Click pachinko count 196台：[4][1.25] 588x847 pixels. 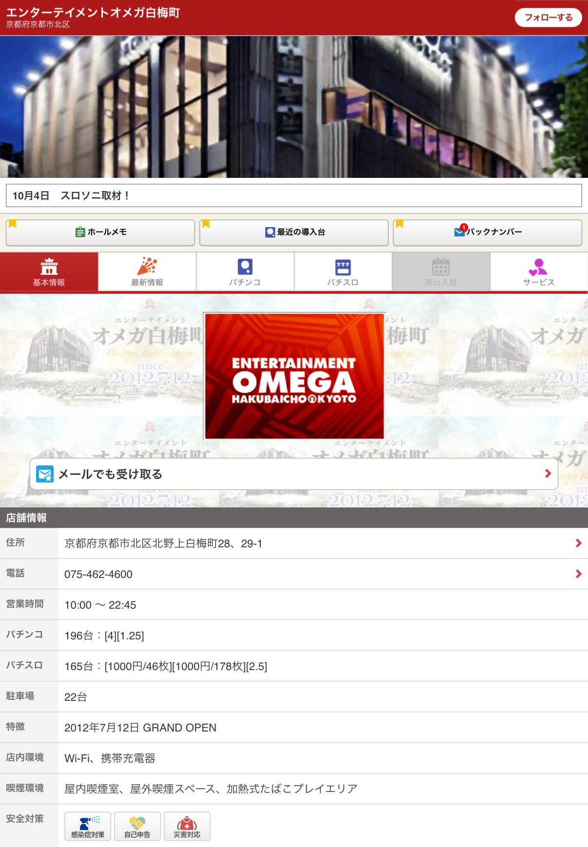(x=104, y=635)
